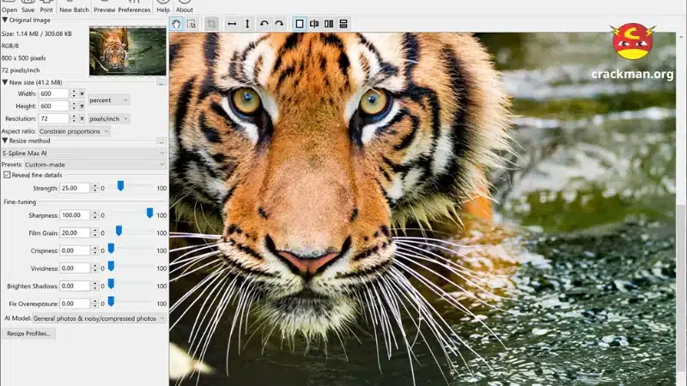This screenshot has width=687, height=386.
Task: Open the AI Model dropdown
Action: point(99,318)
